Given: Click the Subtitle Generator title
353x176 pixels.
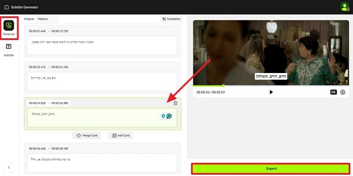Looking at the screenshot, I should 25,7.
